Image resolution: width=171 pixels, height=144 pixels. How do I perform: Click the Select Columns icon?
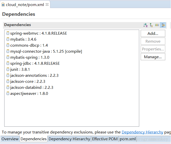pos(157,25)
